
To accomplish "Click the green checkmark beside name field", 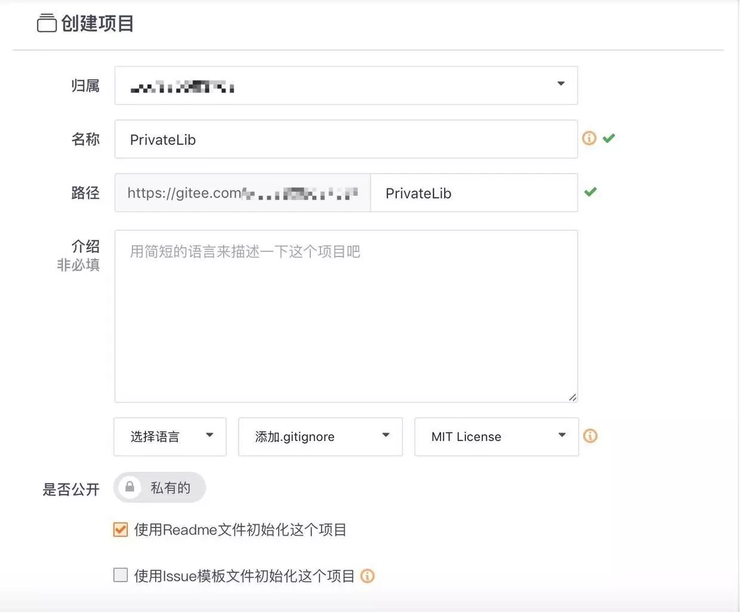I will coord(609,138).
